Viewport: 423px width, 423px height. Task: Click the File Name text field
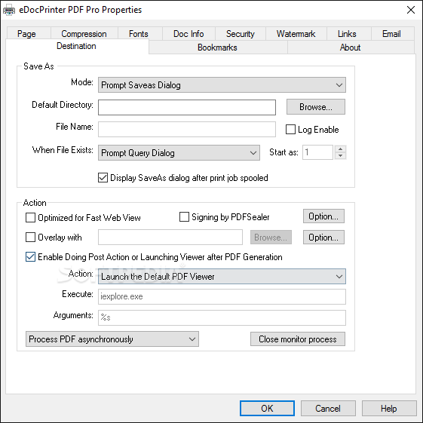(187, 129)
